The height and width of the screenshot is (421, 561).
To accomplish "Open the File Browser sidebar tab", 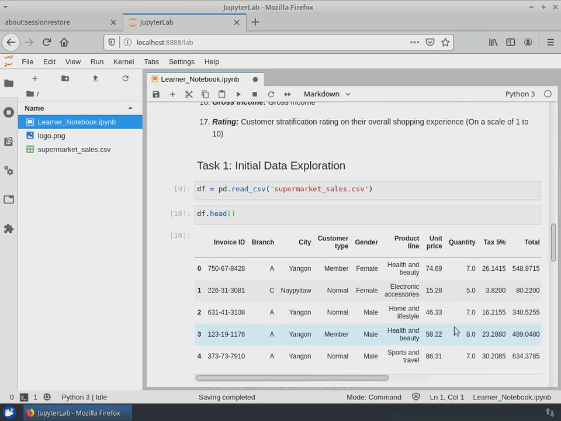I will [x=9, y=84].
